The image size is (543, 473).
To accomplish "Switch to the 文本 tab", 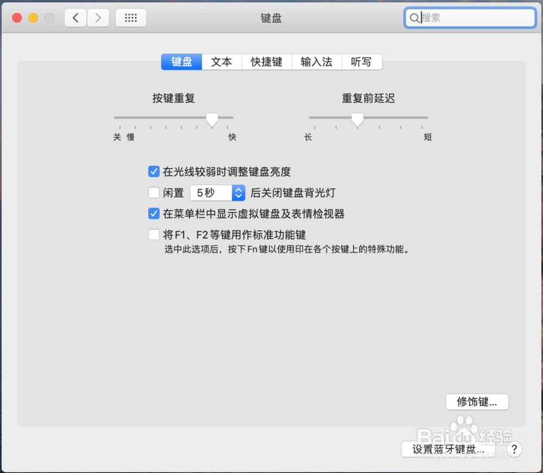I will pos(222,61).
